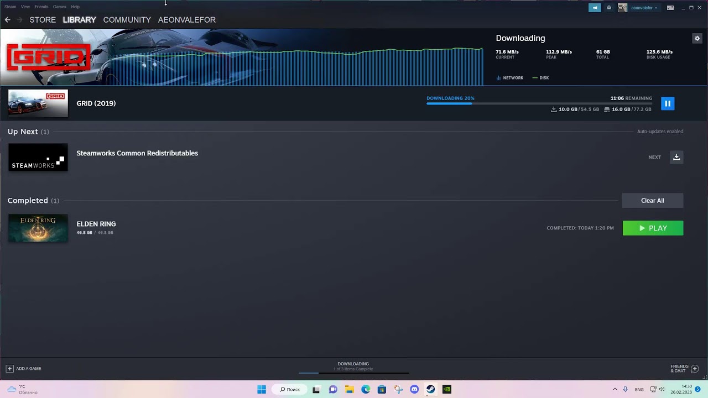Click the aeonvalefor profile avatar

pos(623,8)
